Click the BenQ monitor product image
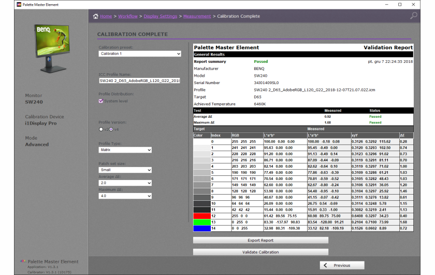The image size is (435, 275). (52, 48)
